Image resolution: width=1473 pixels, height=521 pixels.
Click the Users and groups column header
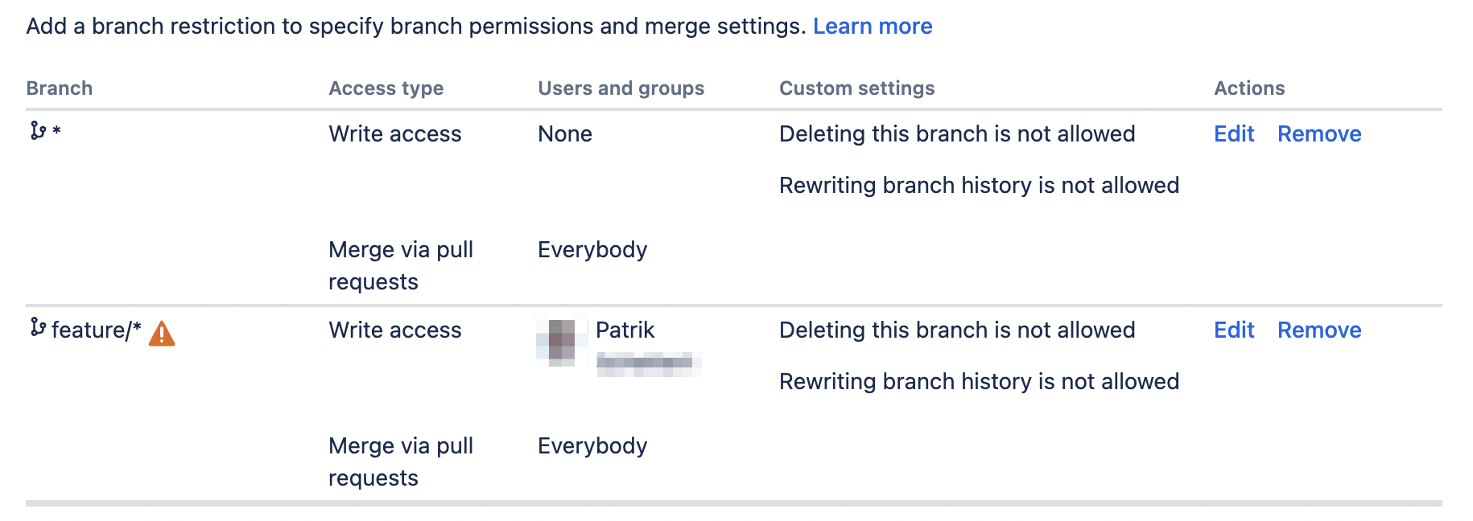pos(621,88)
